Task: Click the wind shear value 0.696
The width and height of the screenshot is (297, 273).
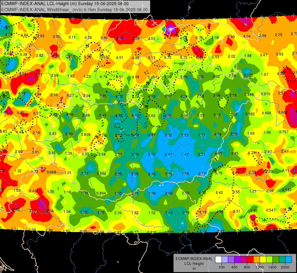Action: click(266, 113)
